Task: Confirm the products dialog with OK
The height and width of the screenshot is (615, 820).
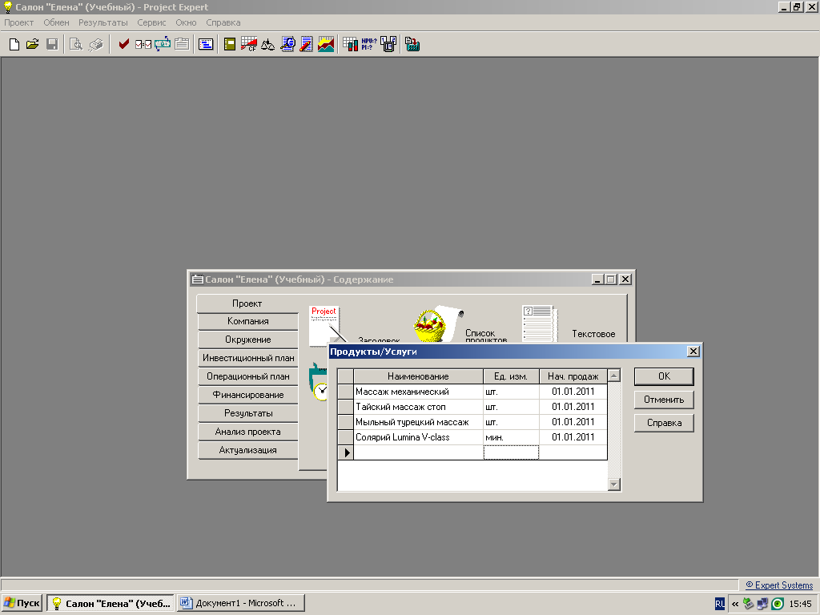Action: pyautogui.click(x=664, y=376)
